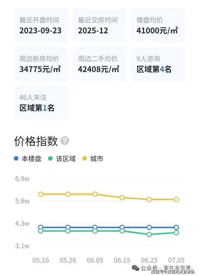Screen dimensions: 199x276
Task: Toggle the blue 本楼盘 legend dot
Action: coord(16,158)
